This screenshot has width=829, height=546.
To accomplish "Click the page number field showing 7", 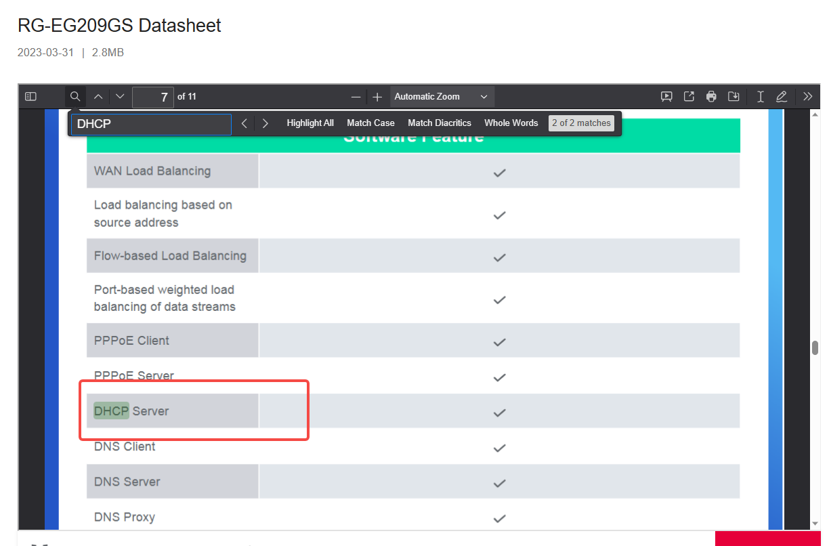I will (x=153, y=97).
